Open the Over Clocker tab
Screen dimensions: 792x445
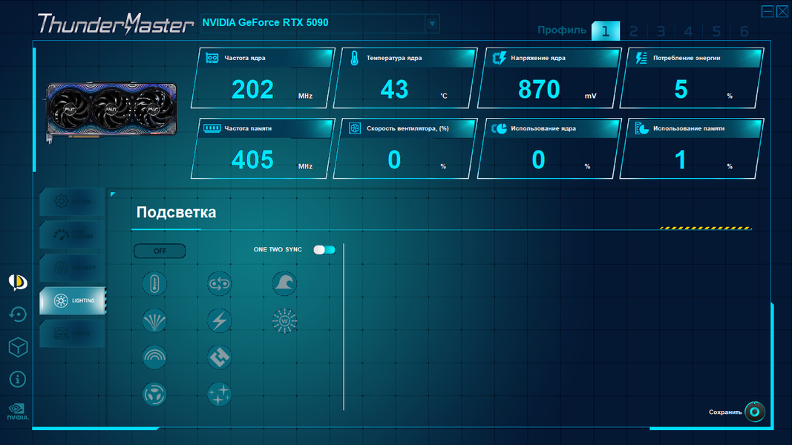(73, 234)
